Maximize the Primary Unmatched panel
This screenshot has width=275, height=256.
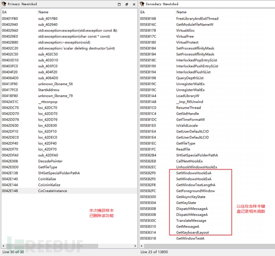point(119,4)
